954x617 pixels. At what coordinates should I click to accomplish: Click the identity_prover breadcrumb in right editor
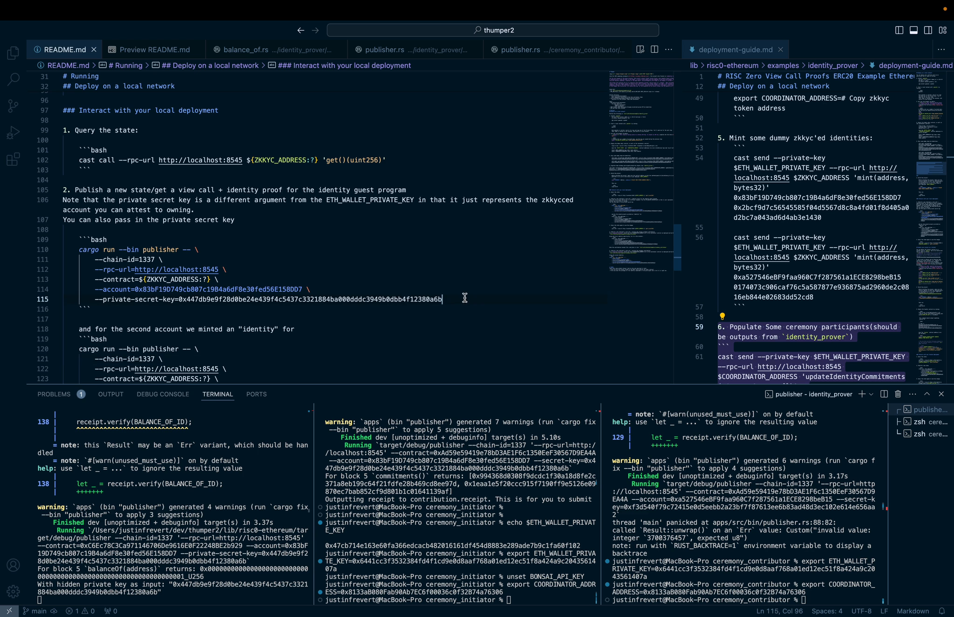[833, 66]
